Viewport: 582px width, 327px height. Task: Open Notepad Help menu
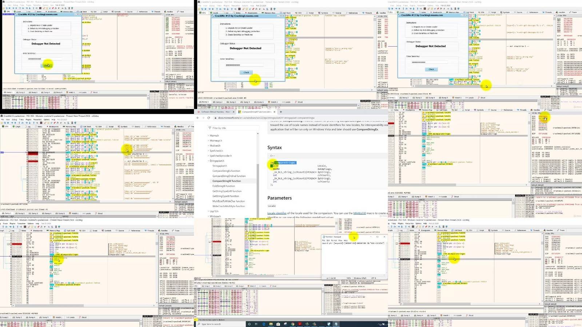(x=346, y=240)
